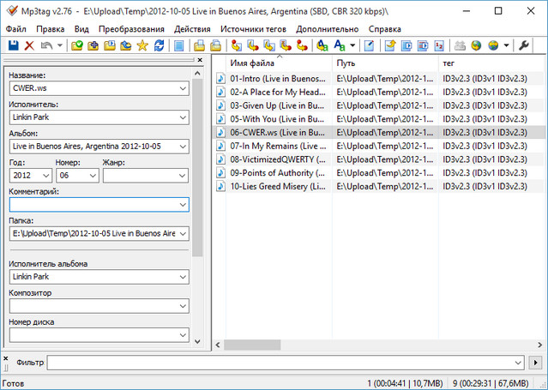This screenshot has width=548, height=390.
Task: Expand the Исполнитель combo box showing Linkin Park
Action: pyautogui.click(x=183, y=117)
